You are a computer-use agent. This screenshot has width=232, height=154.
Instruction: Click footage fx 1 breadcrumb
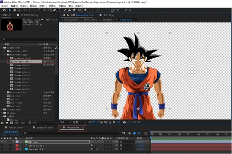click(x=108, y=20)
